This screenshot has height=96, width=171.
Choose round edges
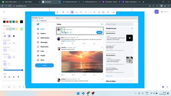coord(9,64)
